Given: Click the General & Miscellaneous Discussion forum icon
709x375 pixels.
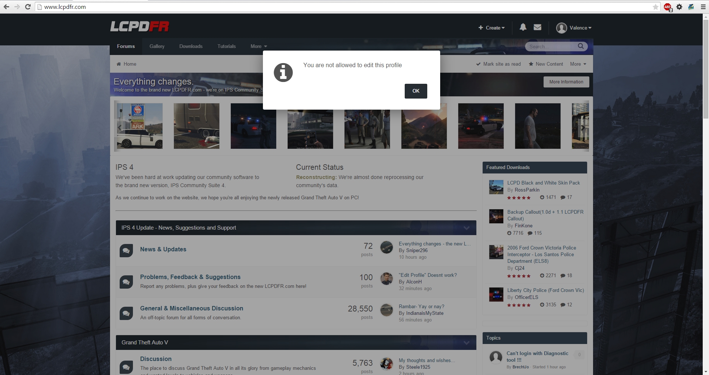Looking at the screenshot, I should click(126, 313).
